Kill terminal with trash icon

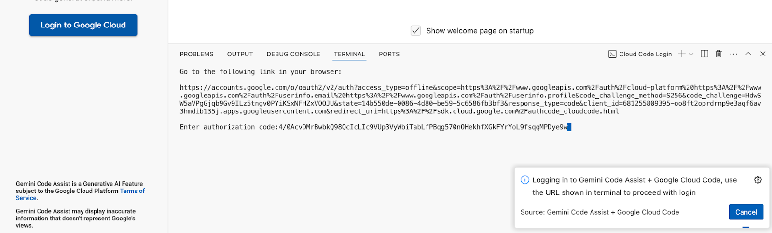718,54
